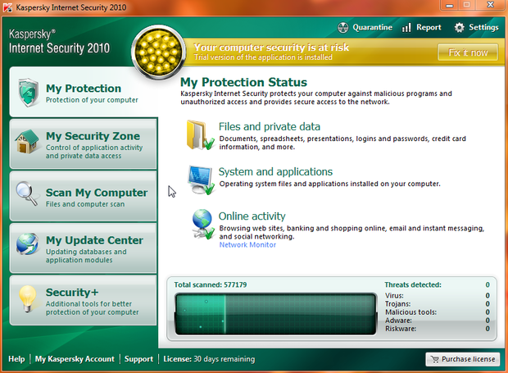The image size is (508, 373).
Task: Click the Riskware count row
Action: 438,329
